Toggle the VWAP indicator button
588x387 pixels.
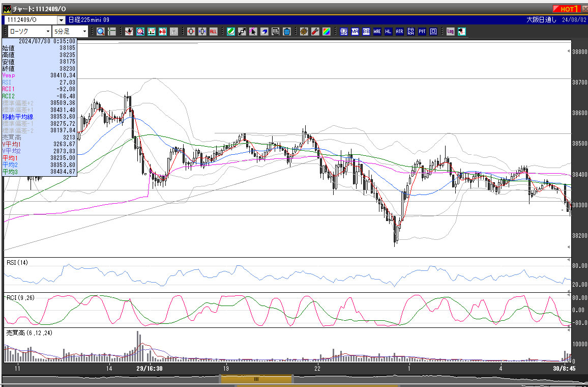(343, 32)
